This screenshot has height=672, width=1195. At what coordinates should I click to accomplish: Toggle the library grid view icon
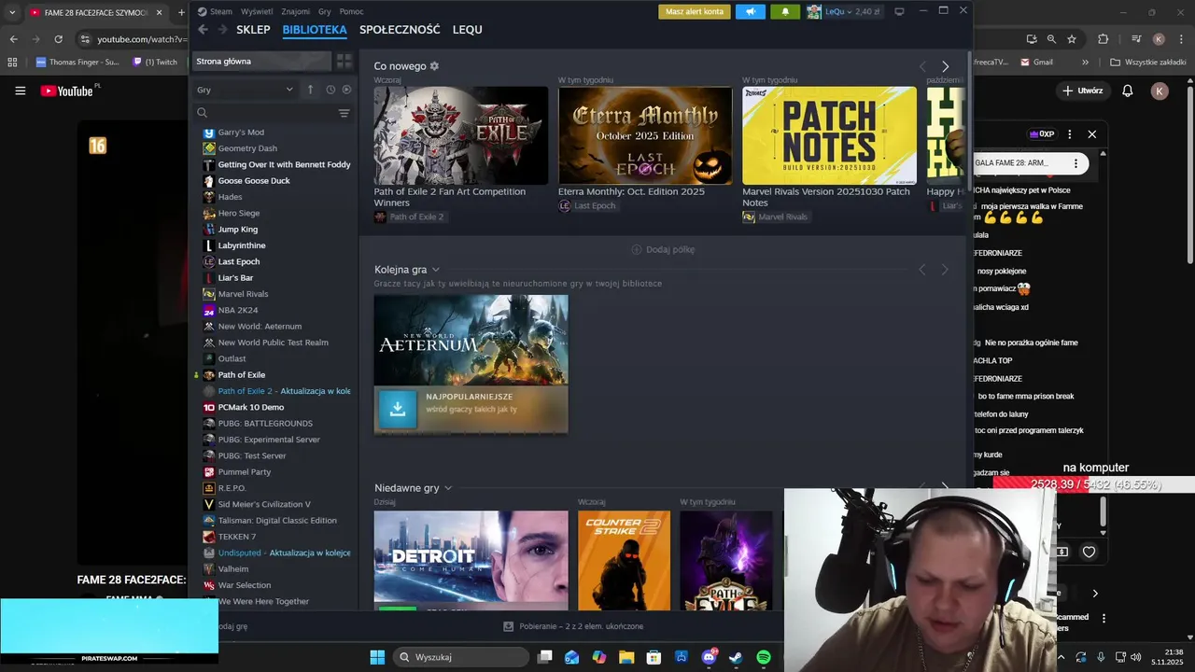coord(344,61)
